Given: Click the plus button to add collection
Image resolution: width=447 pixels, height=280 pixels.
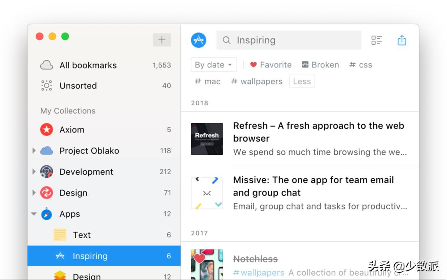Looking at the screenshot, I should (x=162, y=40).
